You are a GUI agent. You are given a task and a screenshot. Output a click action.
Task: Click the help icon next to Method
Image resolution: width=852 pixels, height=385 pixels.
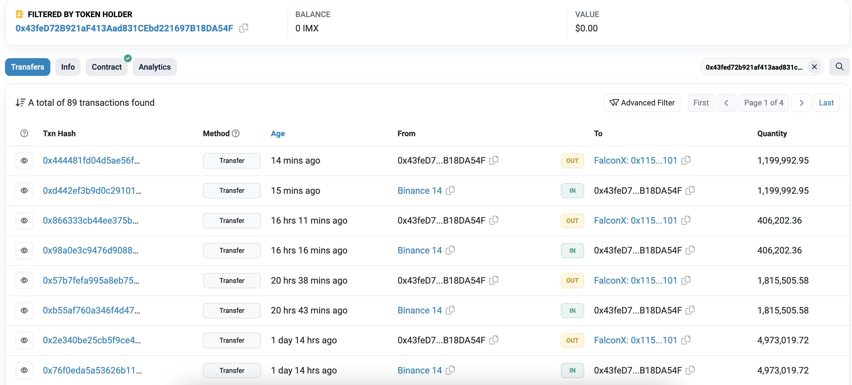(x=236, y=133)
